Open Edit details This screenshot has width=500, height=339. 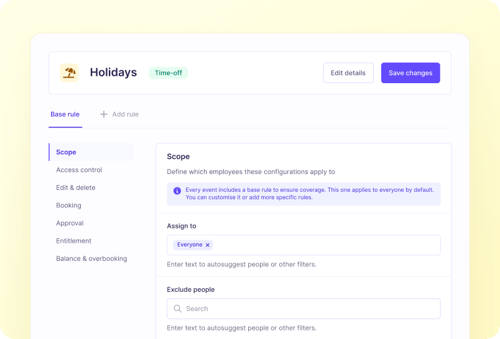[348, 73]
